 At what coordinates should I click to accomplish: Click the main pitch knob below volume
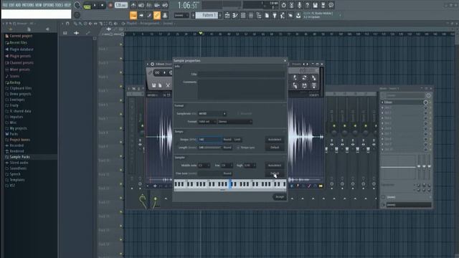click(x=77, y=15)
